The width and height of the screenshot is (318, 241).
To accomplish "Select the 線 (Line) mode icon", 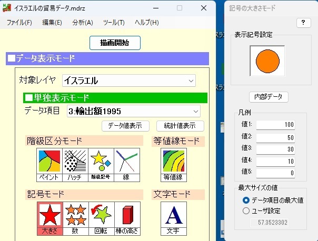I will (x=127, y=165).
